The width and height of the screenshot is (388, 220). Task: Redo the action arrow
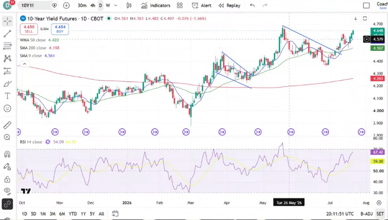coord(265,6)
